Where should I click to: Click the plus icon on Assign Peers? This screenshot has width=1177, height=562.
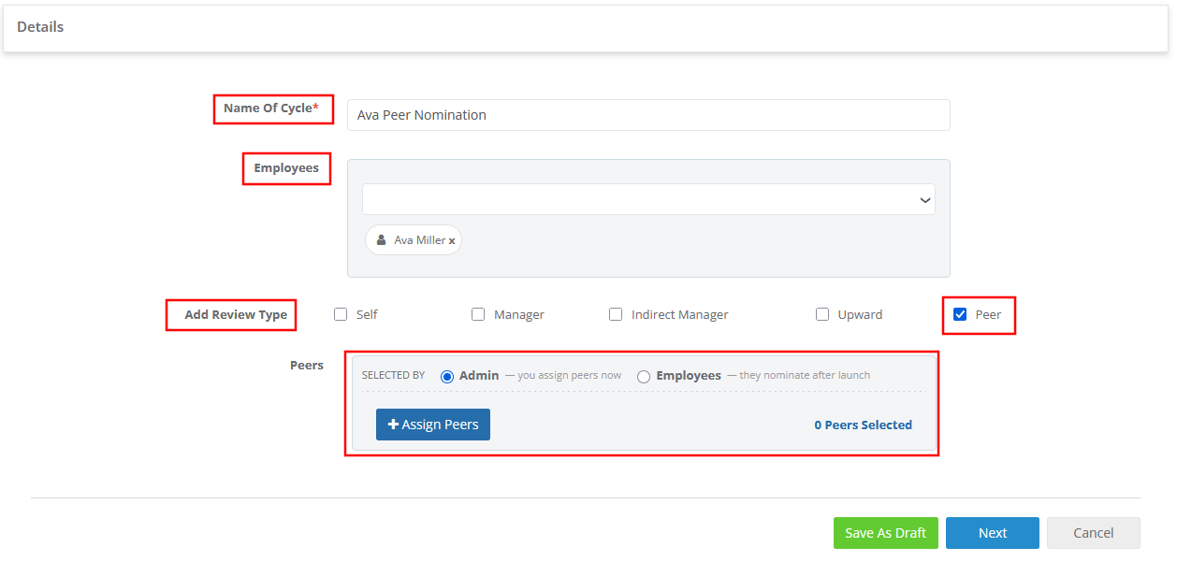coord(393,425)
